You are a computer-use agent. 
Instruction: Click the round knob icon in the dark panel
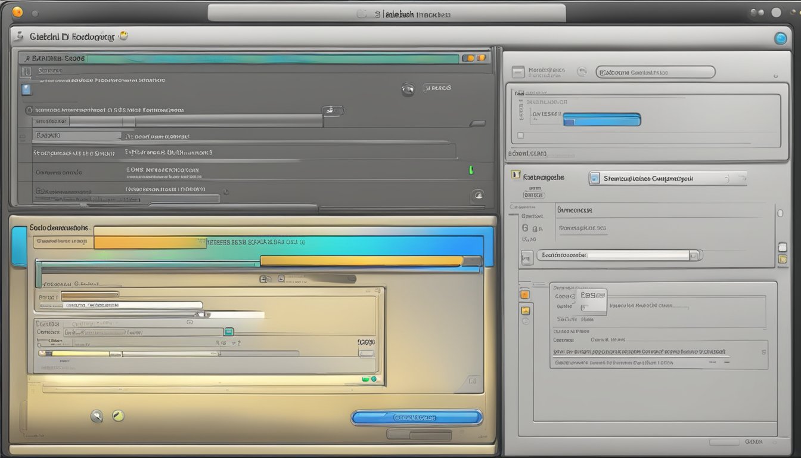(x=408, y=89)
